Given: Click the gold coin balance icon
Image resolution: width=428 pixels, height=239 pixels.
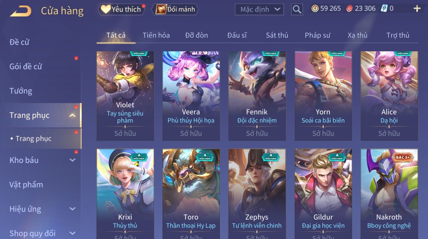Looking at the screenshot, I should click(315, 9).
